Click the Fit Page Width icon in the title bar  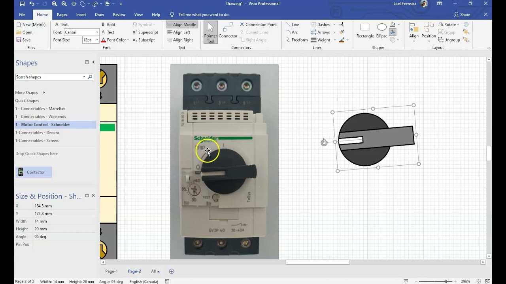[x=74, y=4]
